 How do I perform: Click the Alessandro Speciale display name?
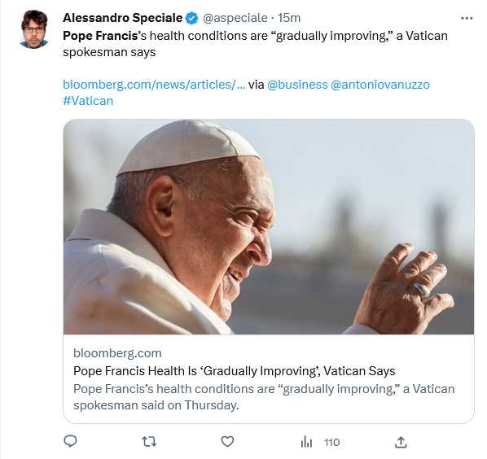pos(123,18)
